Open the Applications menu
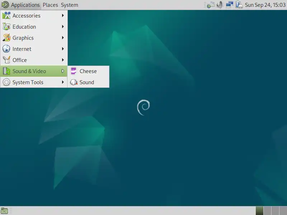Screen dimensions: 287x215 [x=25, y=5]
